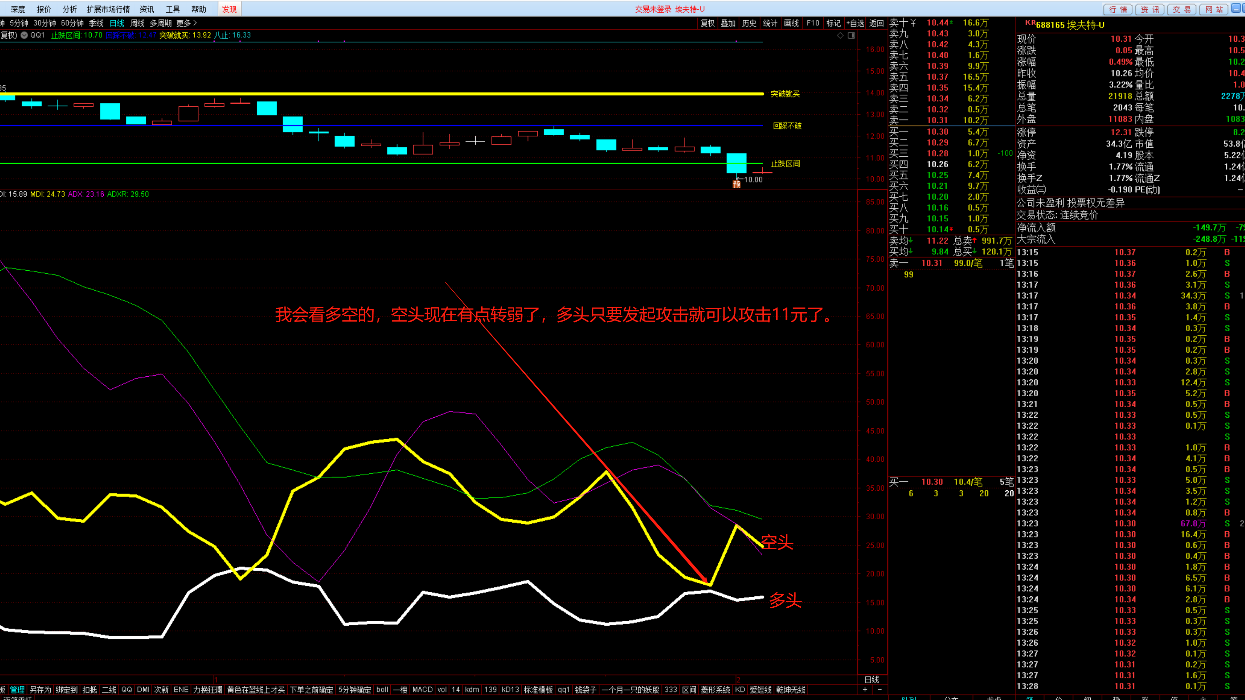
Task: Click the diamond icon above price axis
Action: 840,35
